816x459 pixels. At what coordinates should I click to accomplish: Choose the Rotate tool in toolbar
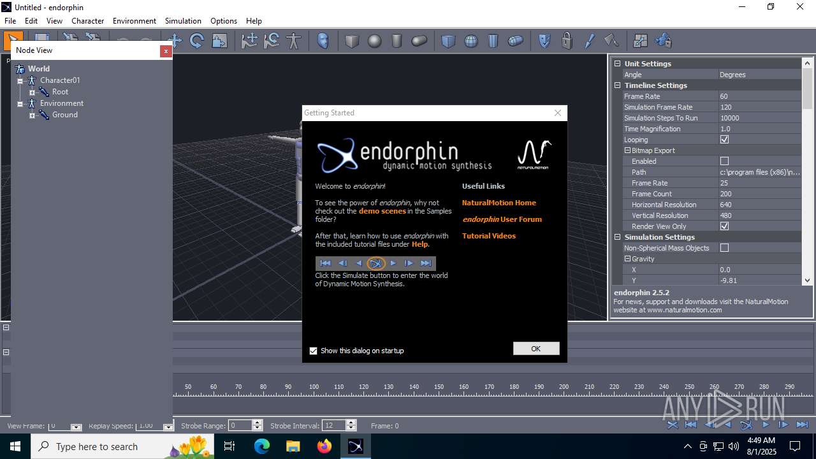(x=197, y=41)
